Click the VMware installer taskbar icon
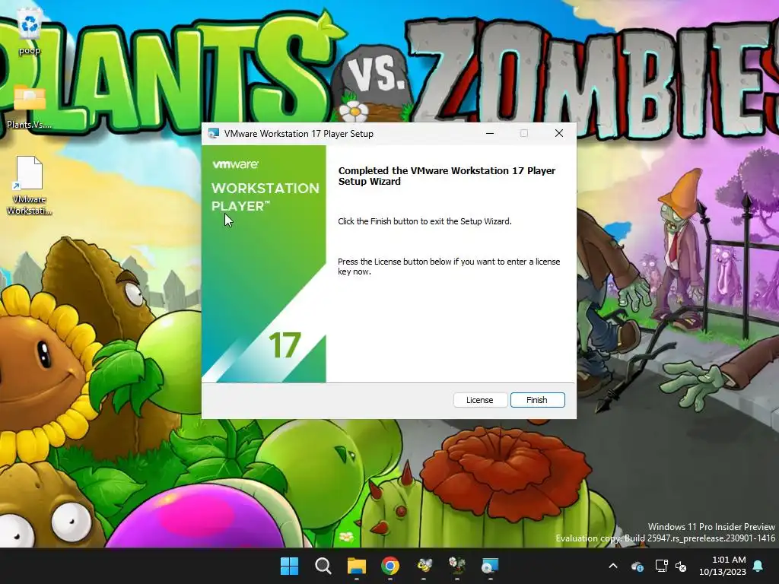Viewport: 779px width, 584px height. click(x=491, y=566)
